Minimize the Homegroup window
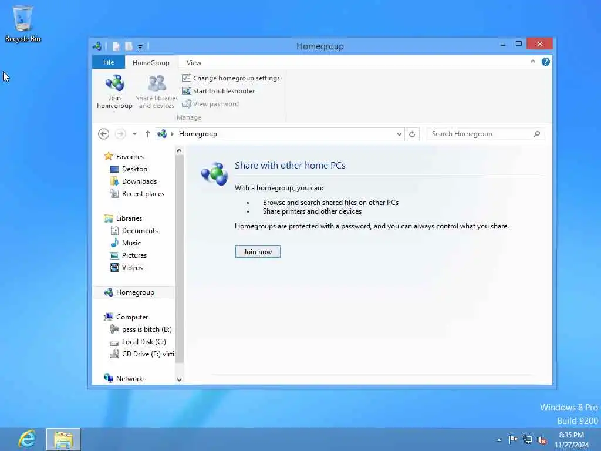The image size is (601, 451). (503, 44)
